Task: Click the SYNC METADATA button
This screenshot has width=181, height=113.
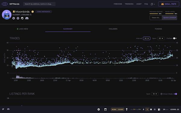Action: pyautogui.click(x=43, y=12)
